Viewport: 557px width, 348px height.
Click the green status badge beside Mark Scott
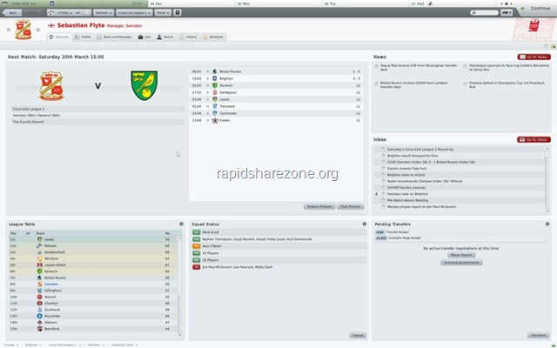[196, 232]
